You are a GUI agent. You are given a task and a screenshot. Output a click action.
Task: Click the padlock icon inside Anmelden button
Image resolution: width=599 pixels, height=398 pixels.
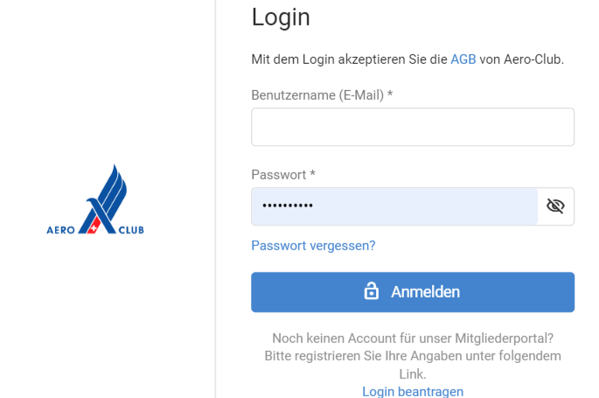click(371, 291)
